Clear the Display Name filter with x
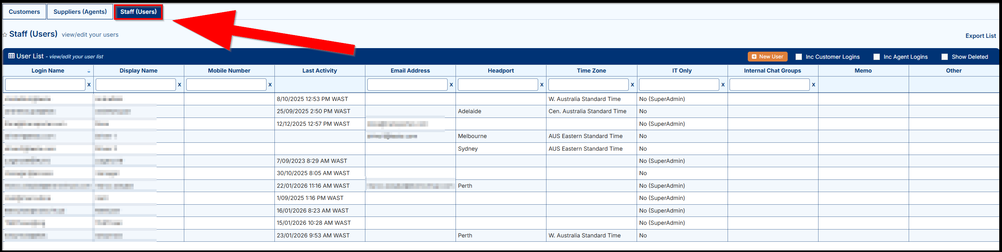The width and height of the screenshot is (1002, 252). [180, 84]
